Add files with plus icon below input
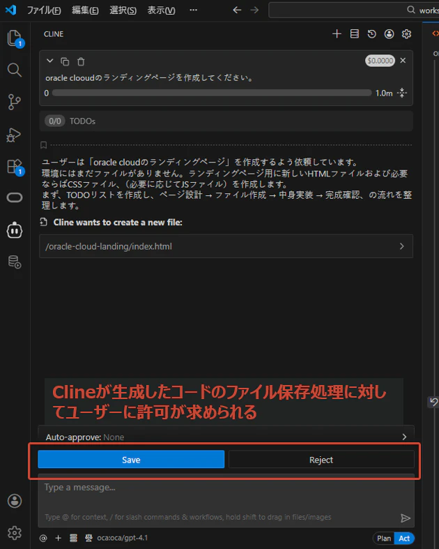Image resolution: width=439 pixels, height=549 pixels. [x=58, y=538]
